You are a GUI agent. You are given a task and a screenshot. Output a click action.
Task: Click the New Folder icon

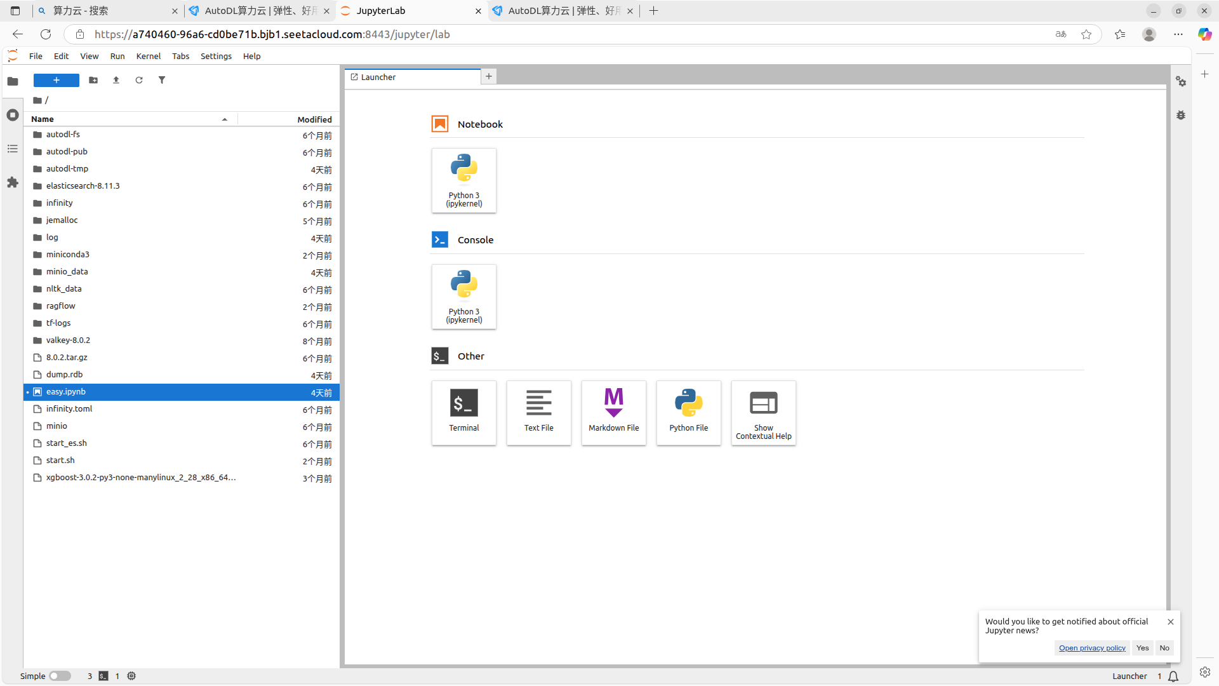(x=93, y=80)
